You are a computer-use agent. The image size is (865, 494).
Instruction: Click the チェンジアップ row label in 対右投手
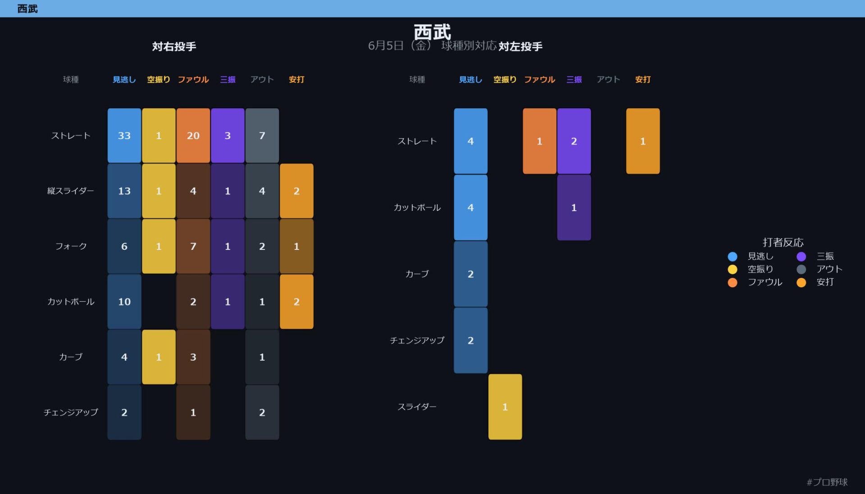71,412
